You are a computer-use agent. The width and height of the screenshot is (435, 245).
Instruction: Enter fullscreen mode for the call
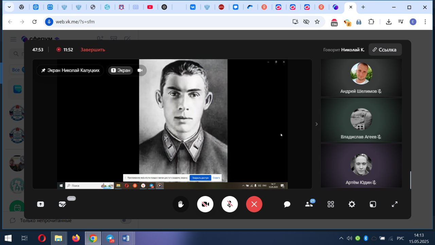pyautogui.click(x=395, y=204)
